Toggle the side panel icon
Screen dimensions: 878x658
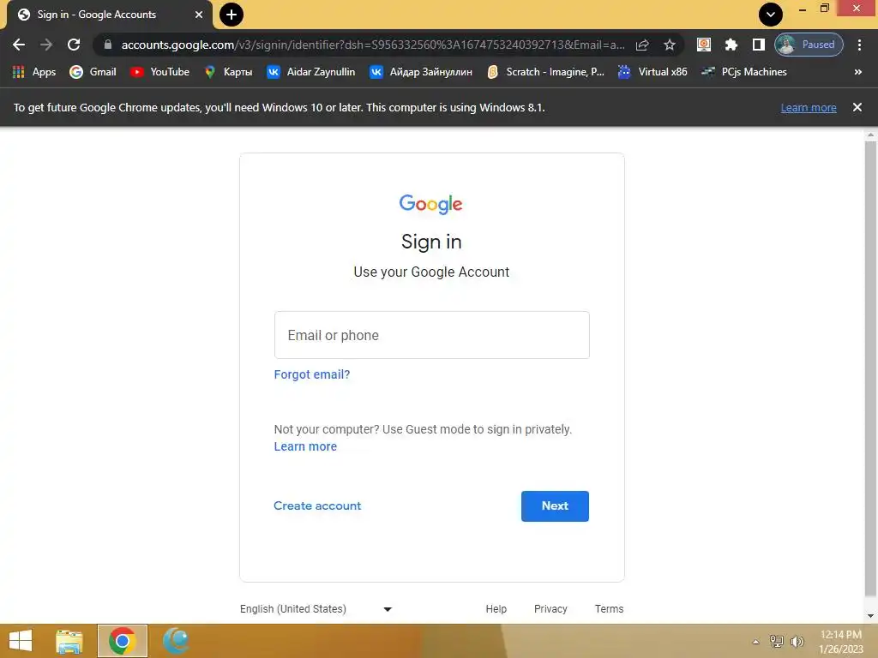pyautogui.click(x=758, y=45)
